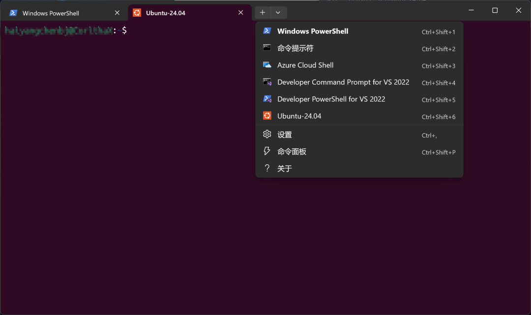Click Developer PowerShell VS 2022 icon

pos(267,99)
